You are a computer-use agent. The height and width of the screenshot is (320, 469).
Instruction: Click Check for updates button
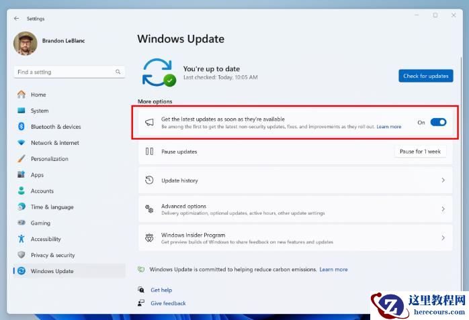pos(425,76)
